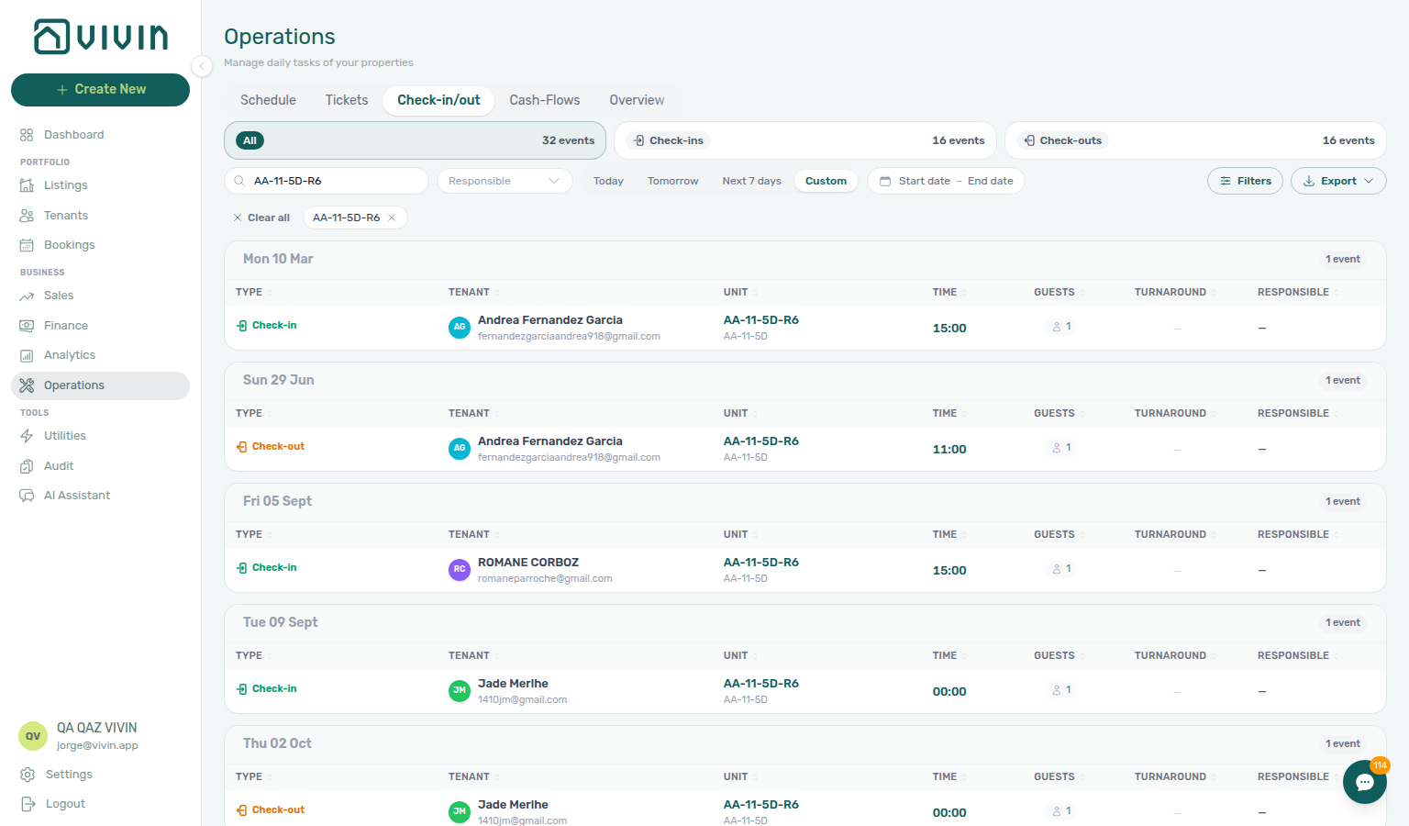Click Check-out icon in Sun 29 Jun row
Image resolution: width=1409 pixels, height=826 pixels.
(242, 447)
